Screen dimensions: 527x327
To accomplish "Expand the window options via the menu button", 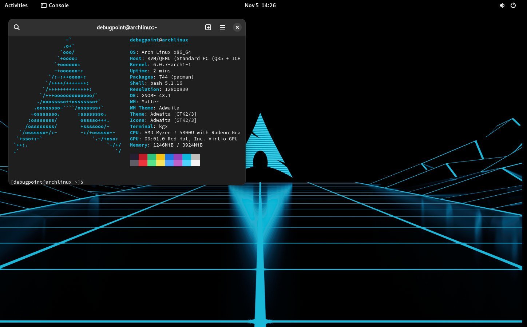I will point(222,27).
